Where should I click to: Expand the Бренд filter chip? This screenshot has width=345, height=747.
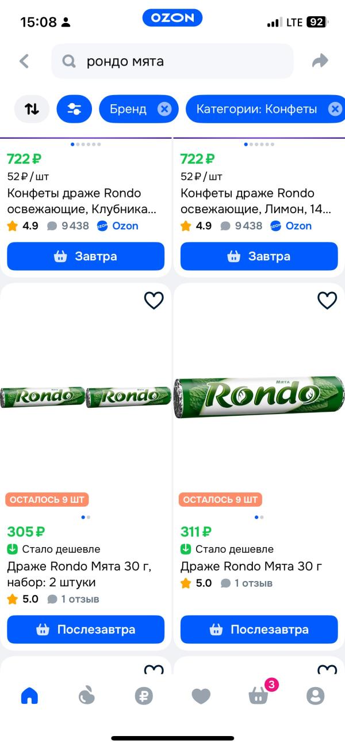tap(128, 109)
